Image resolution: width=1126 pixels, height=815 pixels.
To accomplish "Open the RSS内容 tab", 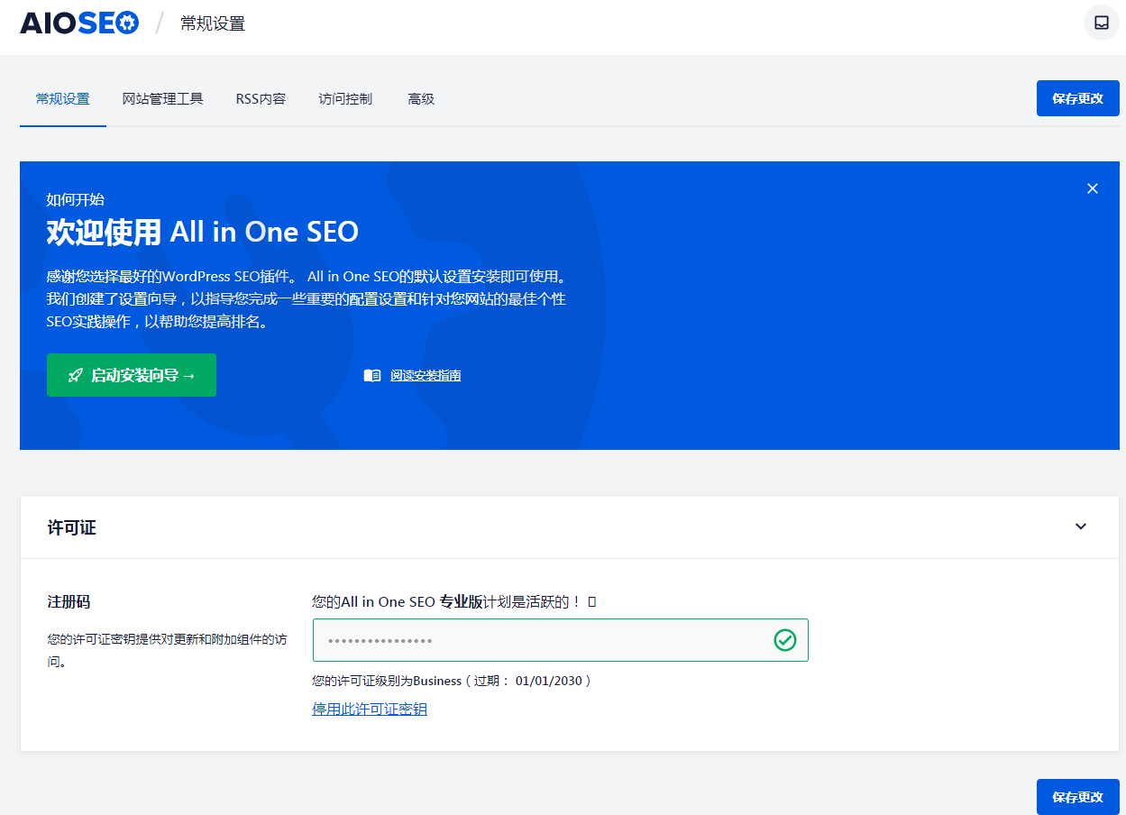I will tap(261, 98).
